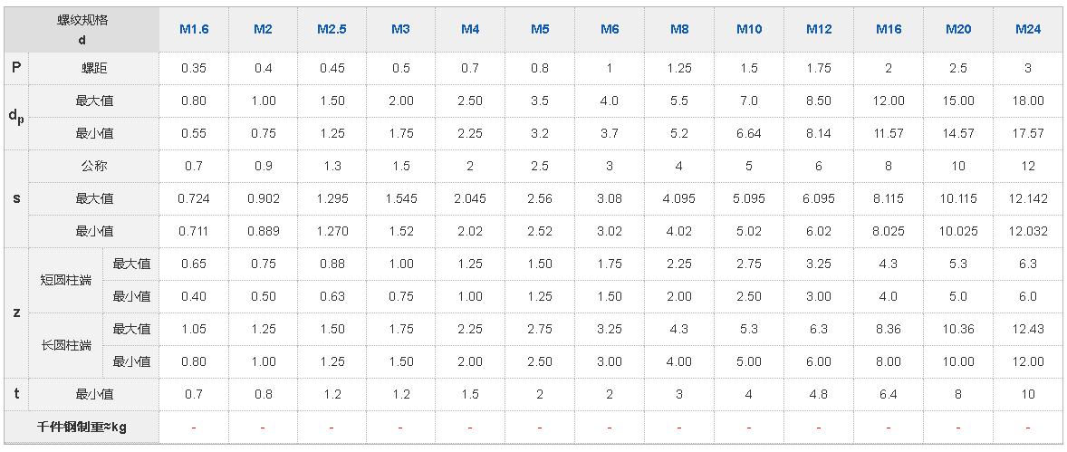Click the M1.6 thread size column header
The height and width of the screenshot is (452, 1067).
(x=194, y=29)
